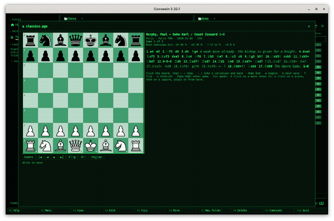The image size is (334, 221).
Task: Select the white bishop on c1
Action: tap(61, 146)
